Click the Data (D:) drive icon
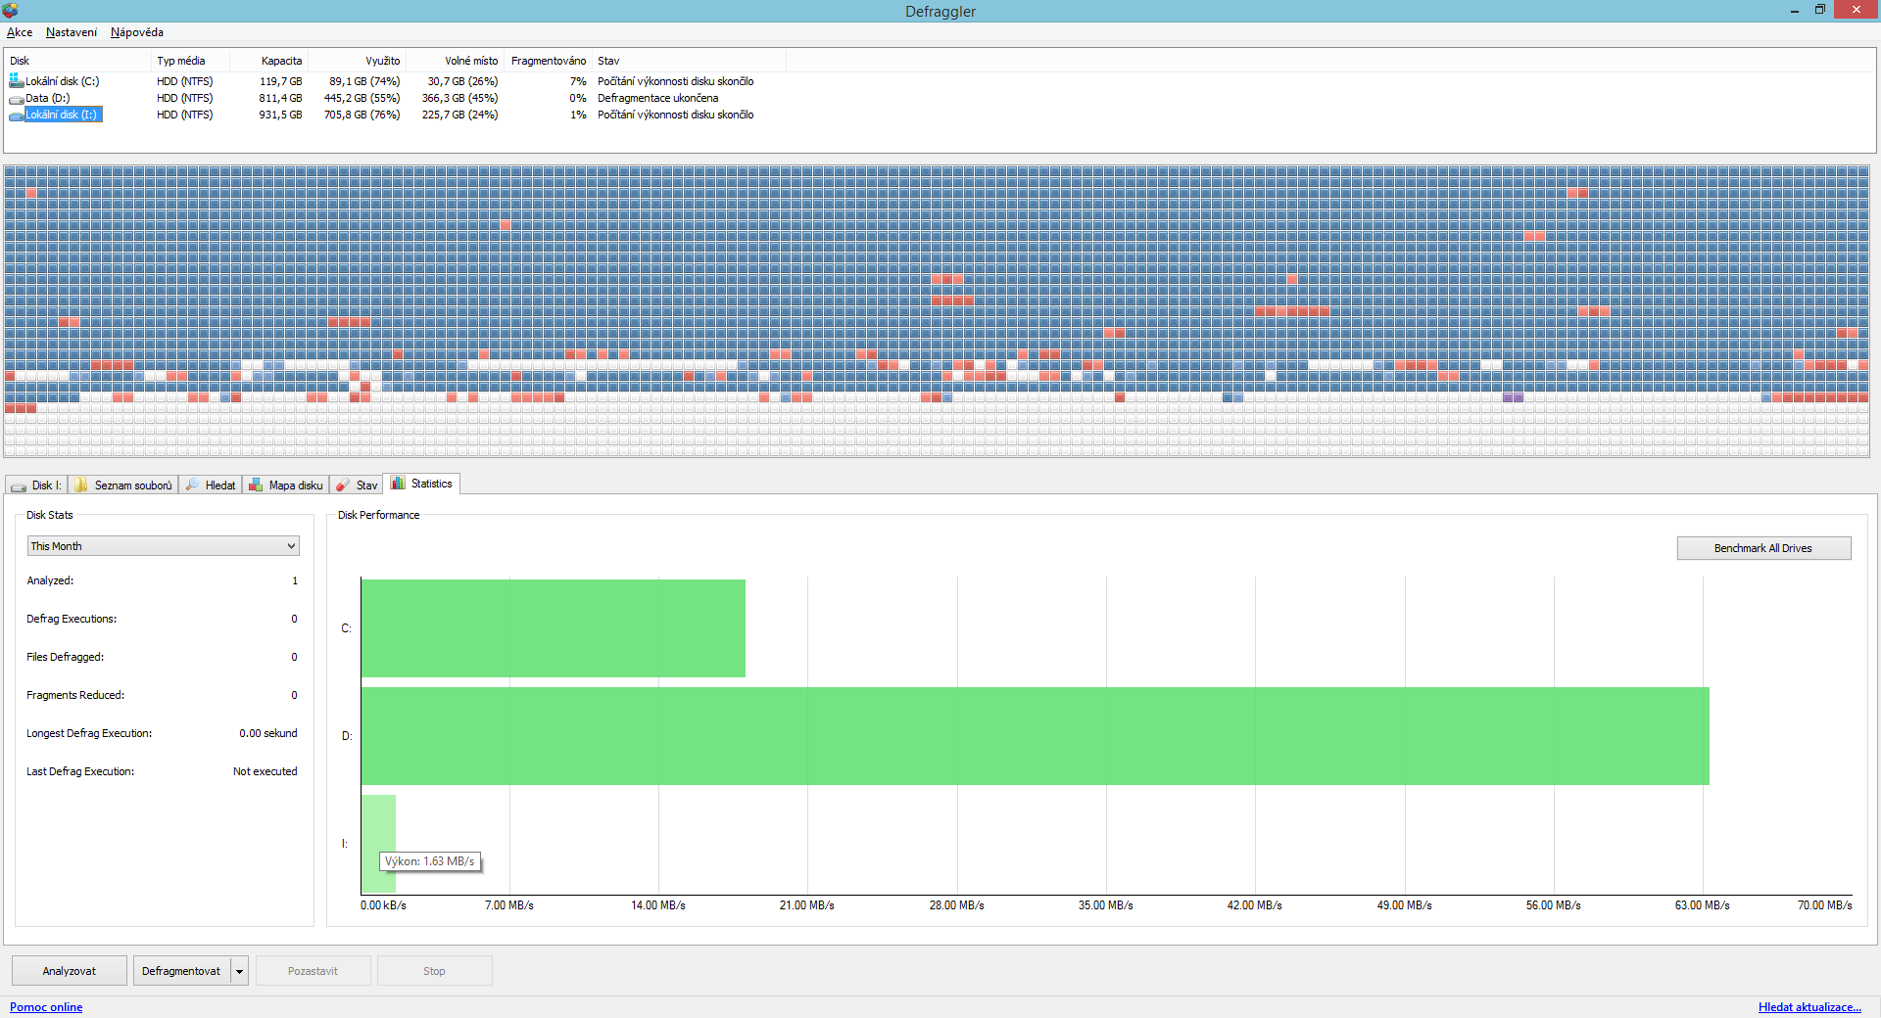Viewport: 1881px width, 1018px height. coord(16,99)
